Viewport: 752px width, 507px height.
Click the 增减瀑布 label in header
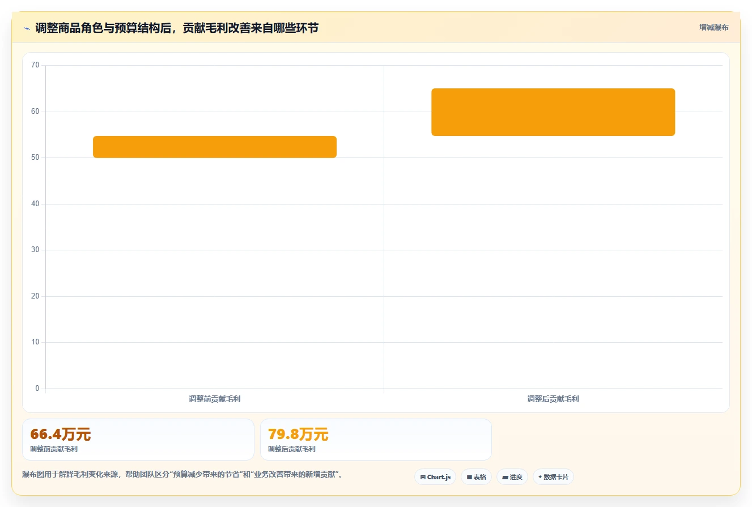tap(713, 27)
